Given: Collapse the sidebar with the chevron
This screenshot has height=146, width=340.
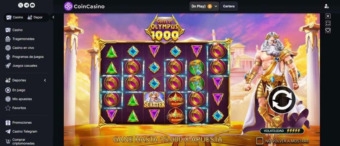Looking at the screenshot, I should coord(53,17).
